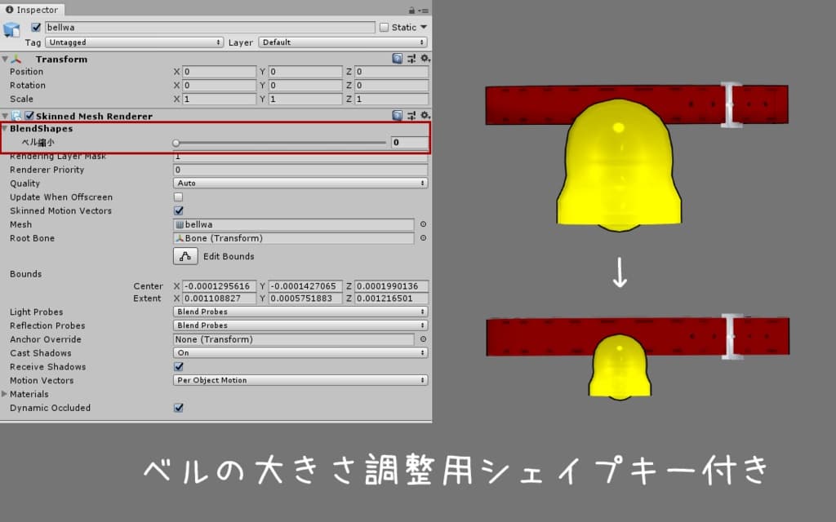Toggle the Dynamic Occluded checkbox

click(x=179, y=408)
